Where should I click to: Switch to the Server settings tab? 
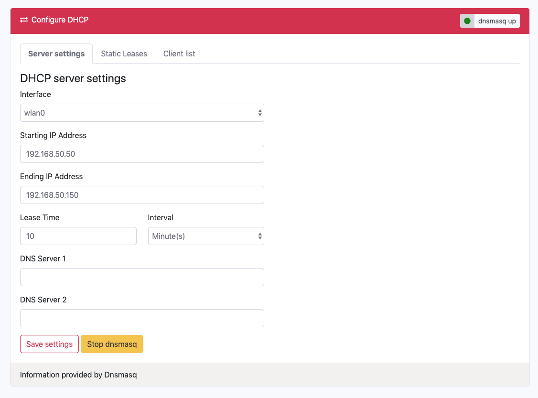[x=56, y=54]
